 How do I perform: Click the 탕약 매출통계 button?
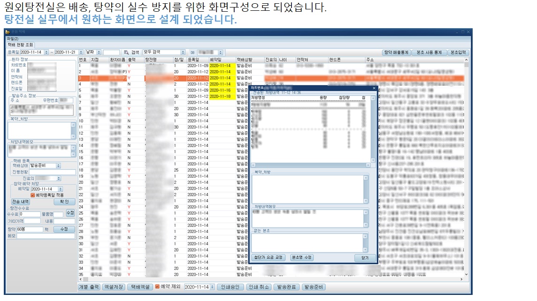pos(397,53)
